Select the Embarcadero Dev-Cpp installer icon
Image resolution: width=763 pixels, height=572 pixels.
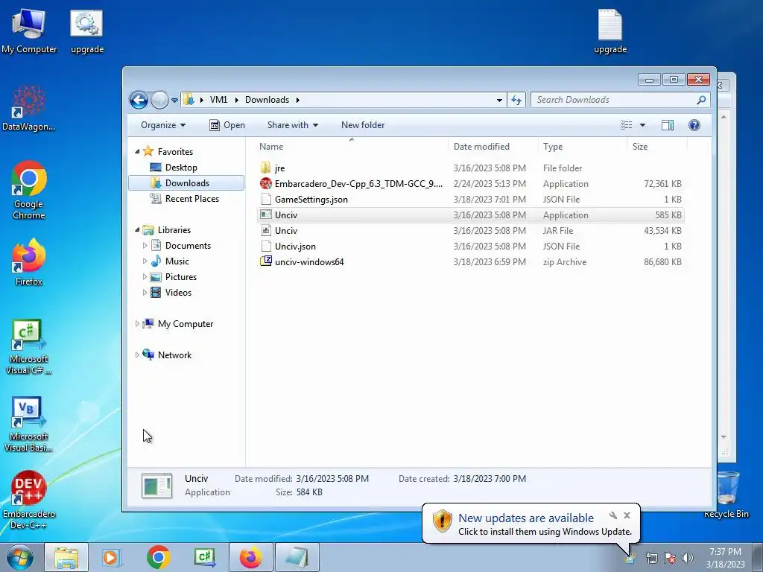[266, 184]
